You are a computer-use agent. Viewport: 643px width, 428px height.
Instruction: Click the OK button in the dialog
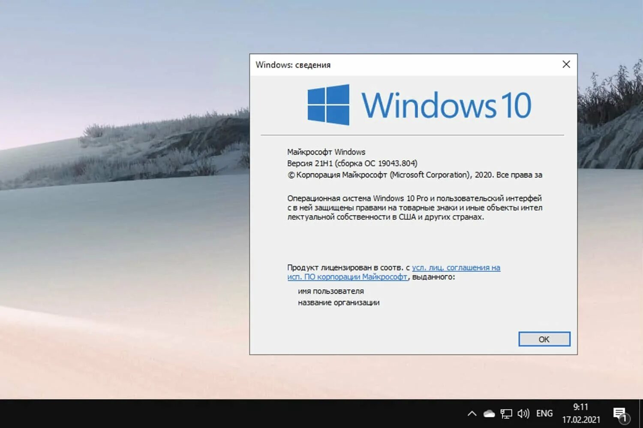(x=544, y=339)
